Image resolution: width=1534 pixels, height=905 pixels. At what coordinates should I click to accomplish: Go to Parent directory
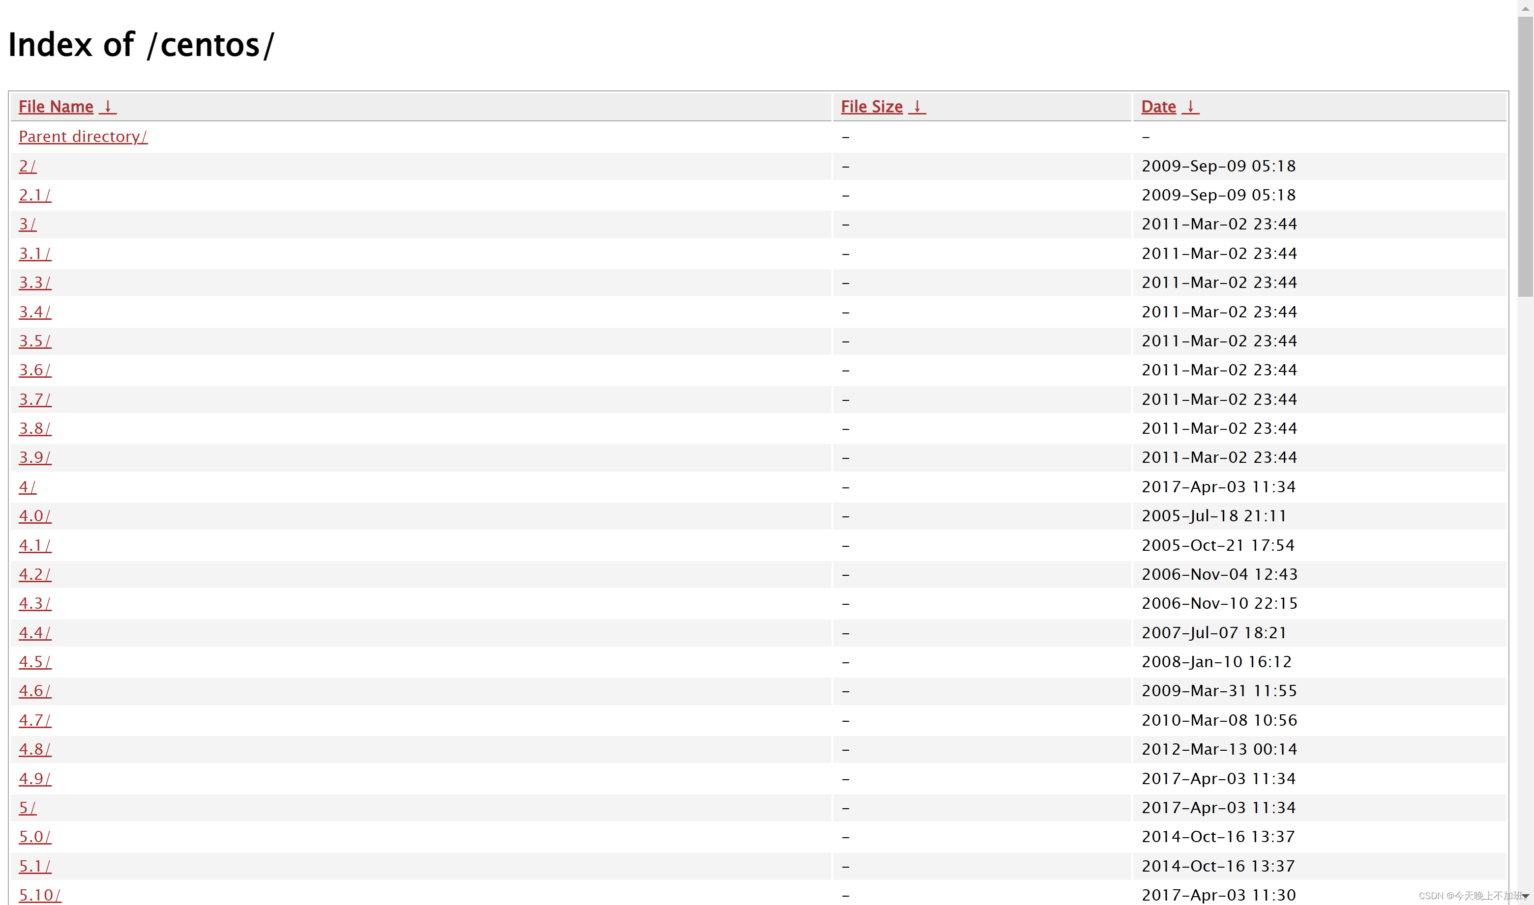[83, 137]
